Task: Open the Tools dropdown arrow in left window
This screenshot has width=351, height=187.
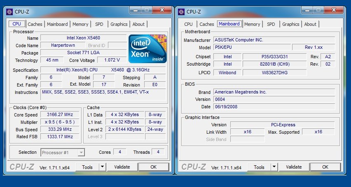Action: pyautogui.click(x=103, y=167)
